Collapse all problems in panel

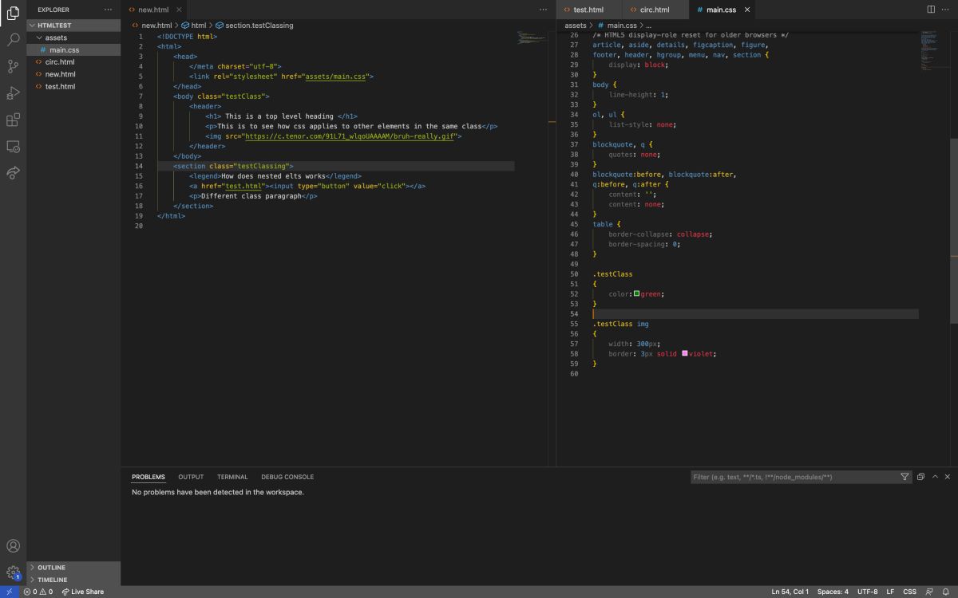[920, 477]
